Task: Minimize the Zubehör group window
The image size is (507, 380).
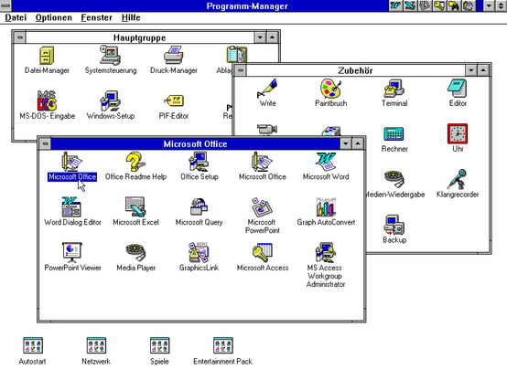Action: click(470, 70)
